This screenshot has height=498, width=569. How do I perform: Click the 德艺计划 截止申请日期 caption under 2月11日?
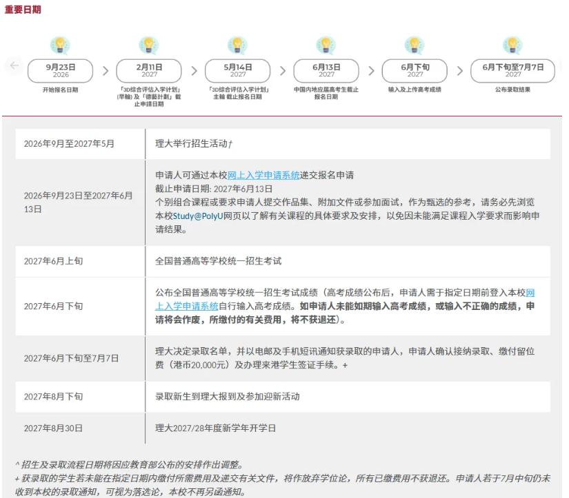(149, 96)
